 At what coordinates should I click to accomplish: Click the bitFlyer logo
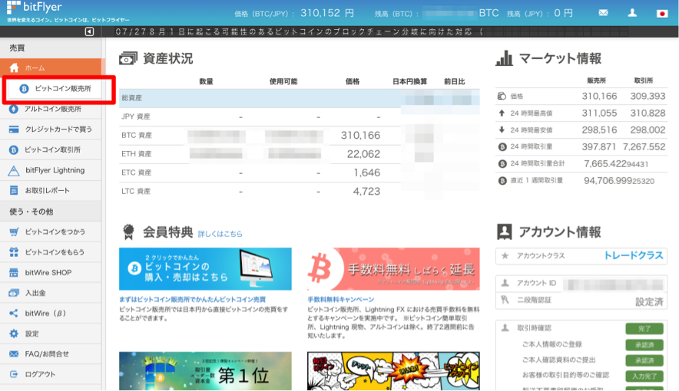[x=35, y=8]
